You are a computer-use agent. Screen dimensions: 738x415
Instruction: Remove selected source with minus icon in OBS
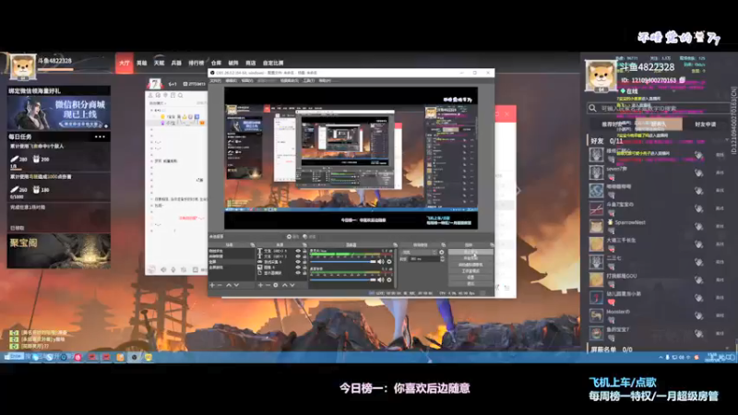[268, 285]
